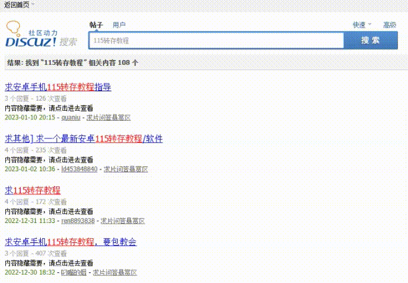
Task: Open the post 求安卓手机115转存教程，要包教会
Action: [71, 242]
